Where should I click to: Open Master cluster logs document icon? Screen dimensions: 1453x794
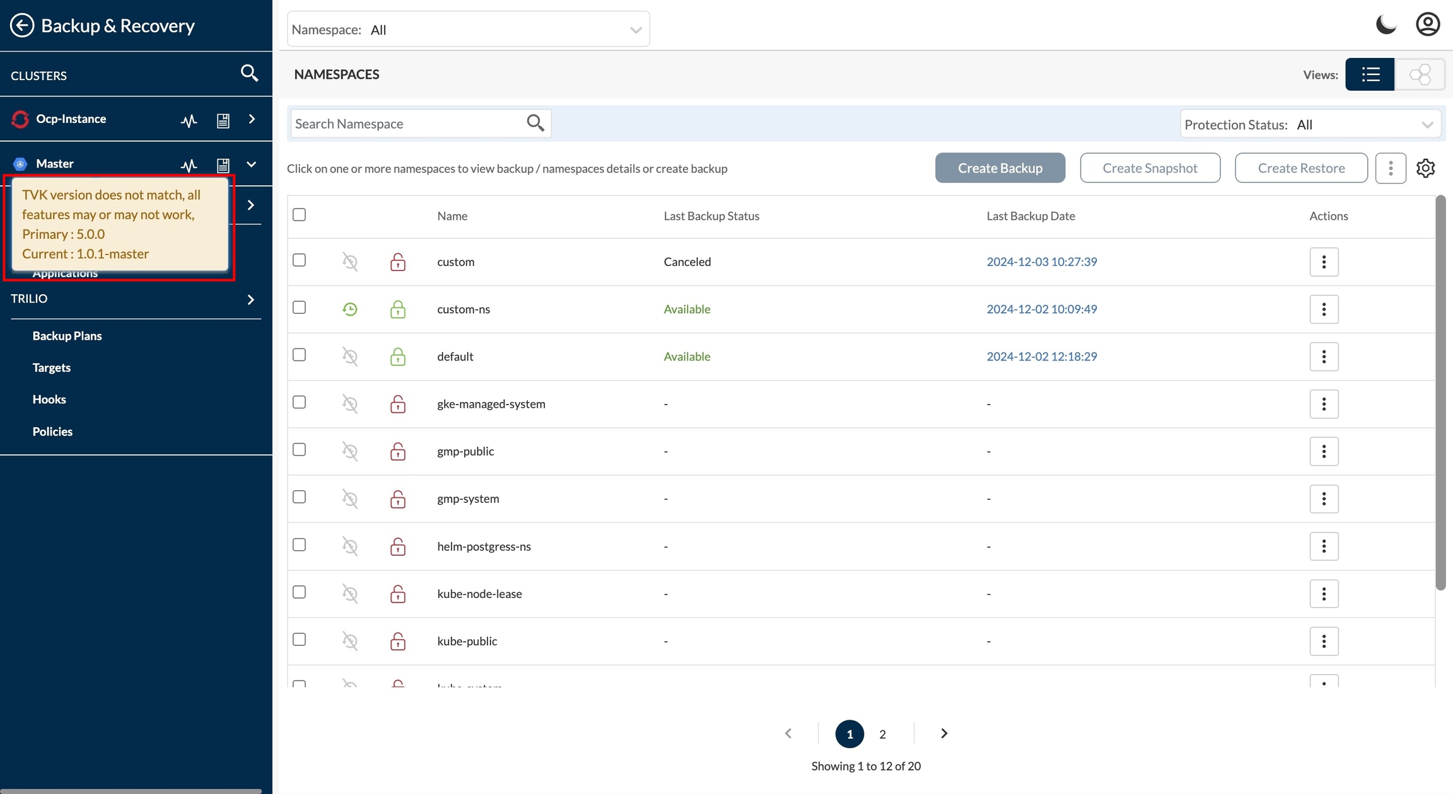[x=223, y=165]
